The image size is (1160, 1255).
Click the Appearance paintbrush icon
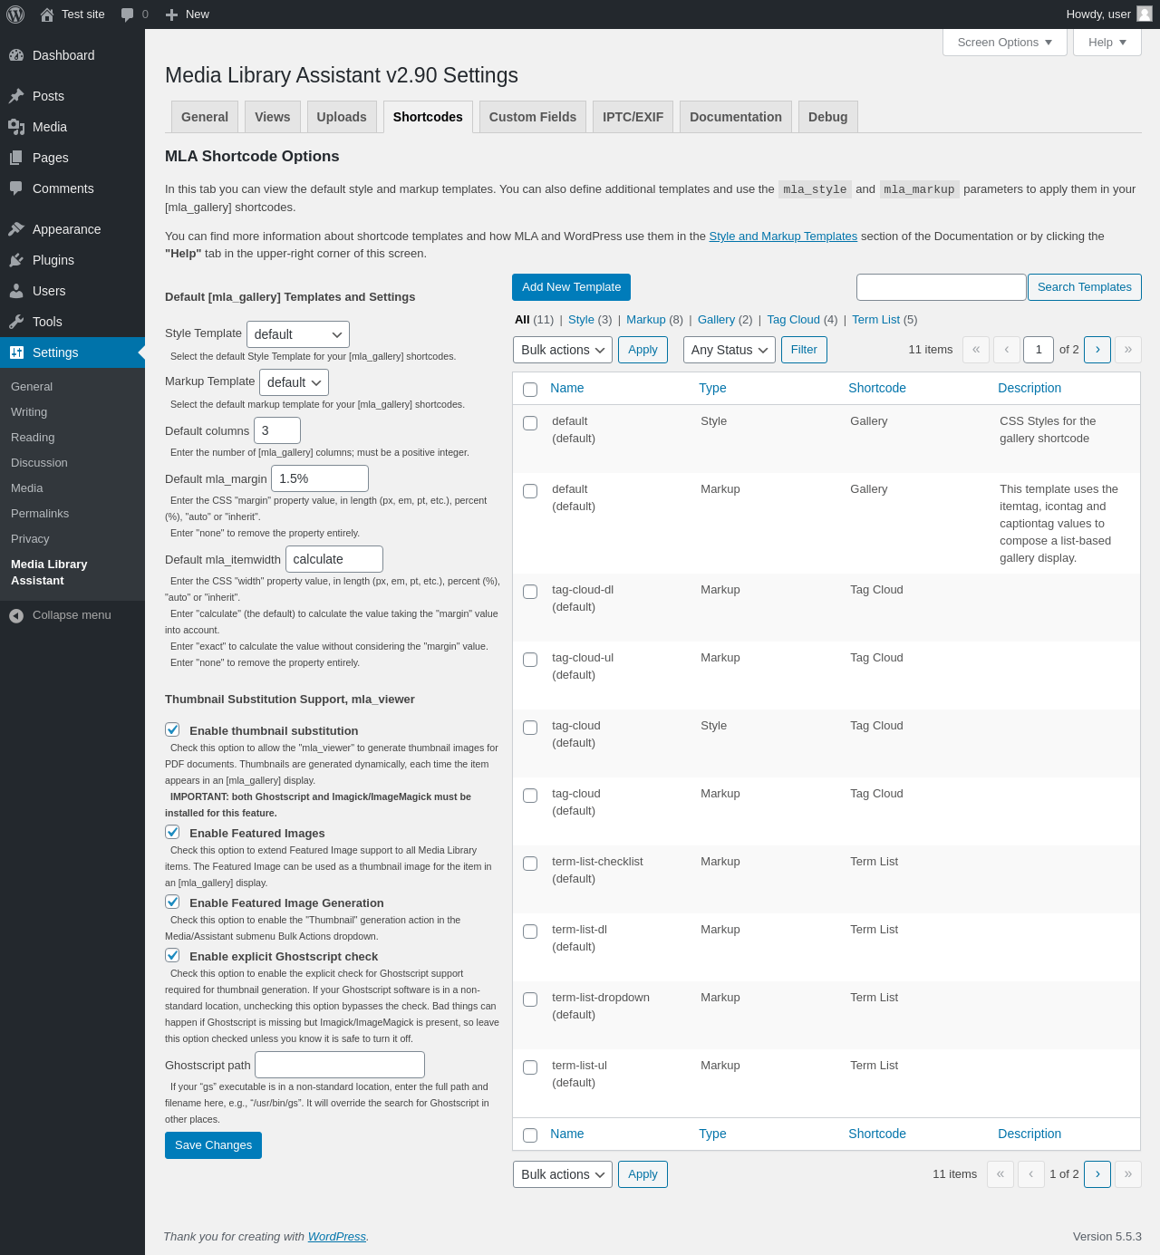[16, 229]
